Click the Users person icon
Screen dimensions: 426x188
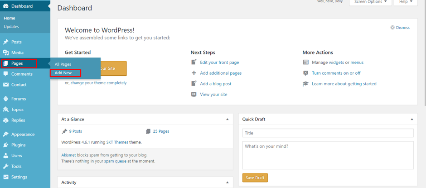coord(6,156)
